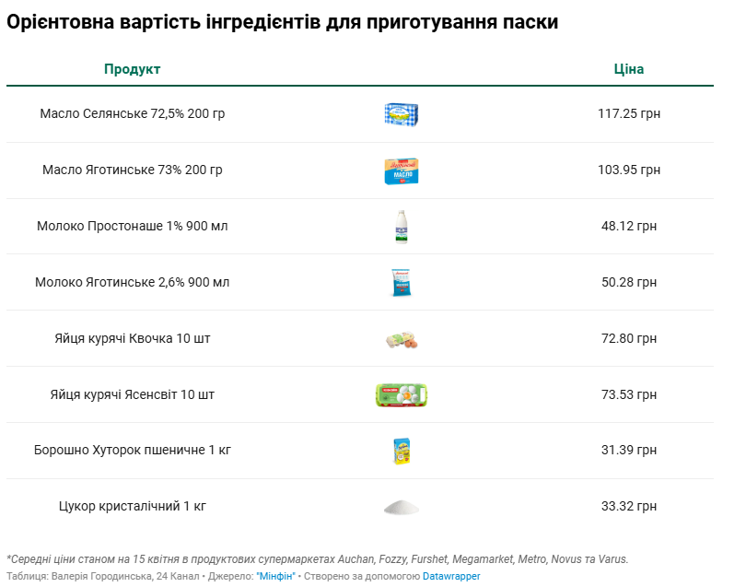Click the price 73.53 грн
746x587 pixels.
pyautogui.click(x=629, y=394)
